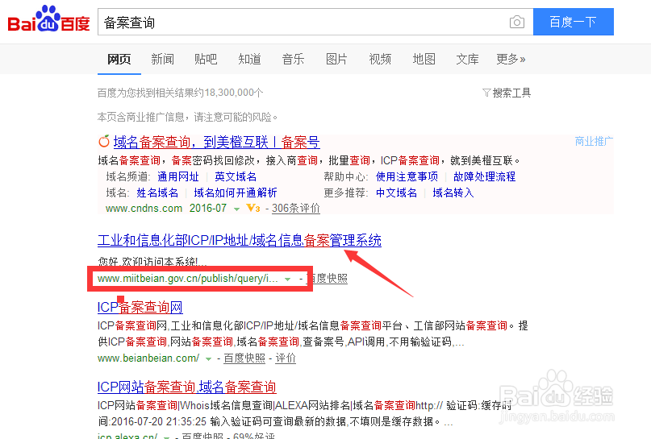Expand the arrow beside www.cndns.com 2016-07

click(x=236, y=209)
